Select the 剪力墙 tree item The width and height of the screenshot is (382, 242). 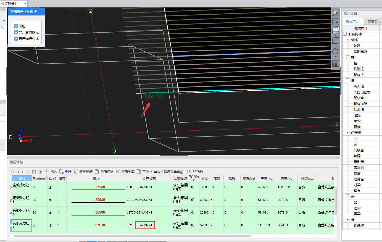[x=359, y=86]
